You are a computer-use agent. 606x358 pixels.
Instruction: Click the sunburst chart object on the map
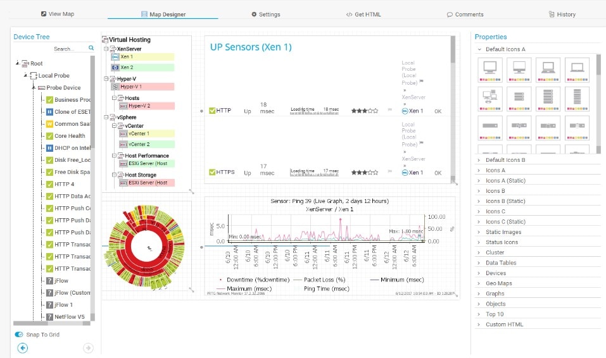coord(146,247)
